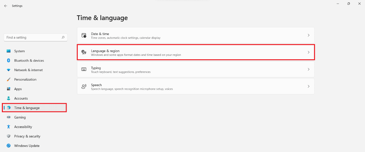365x152 pixels.
Task: Expand Date & time via its chevron
Action: [308, 35]
